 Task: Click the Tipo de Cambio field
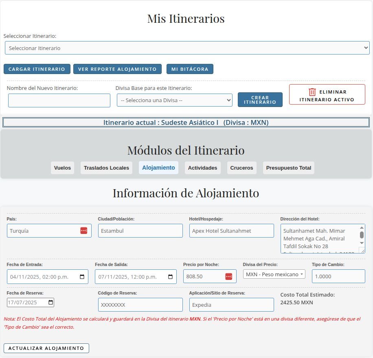point(338,276)
